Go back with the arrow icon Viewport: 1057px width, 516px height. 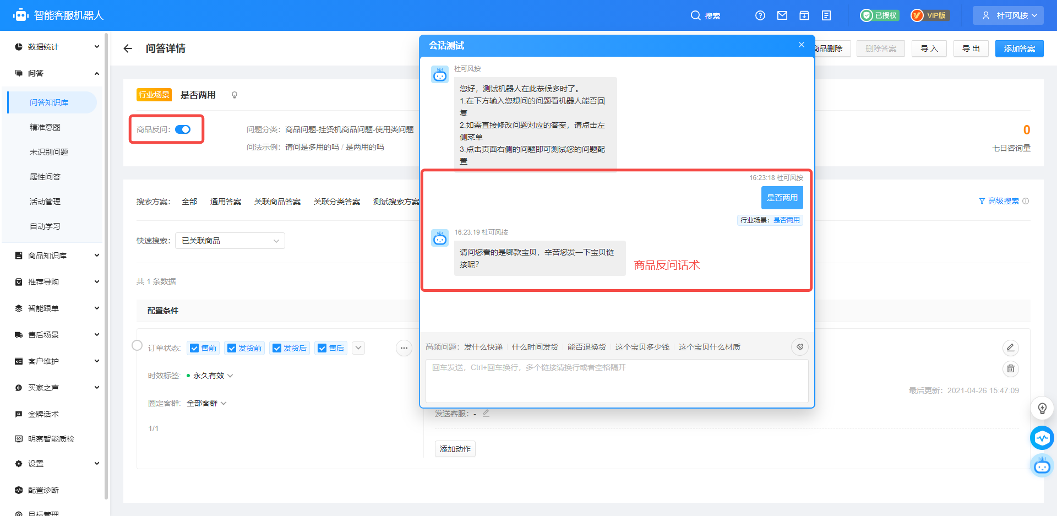[128, 48]
